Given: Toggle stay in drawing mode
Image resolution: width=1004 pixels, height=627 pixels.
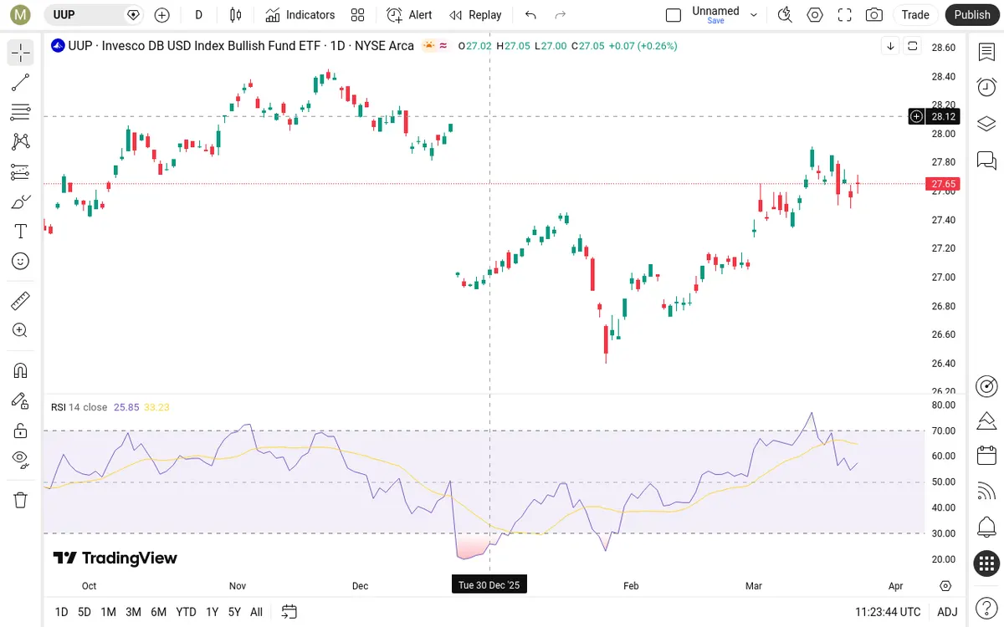Looking at the screenshot, I should pyautogui.click(x=21, y=400).
